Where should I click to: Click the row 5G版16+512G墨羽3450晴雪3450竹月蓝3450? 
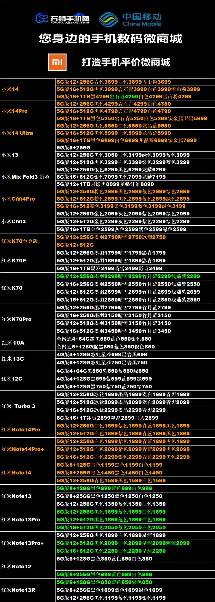click(x=135, y=331)
